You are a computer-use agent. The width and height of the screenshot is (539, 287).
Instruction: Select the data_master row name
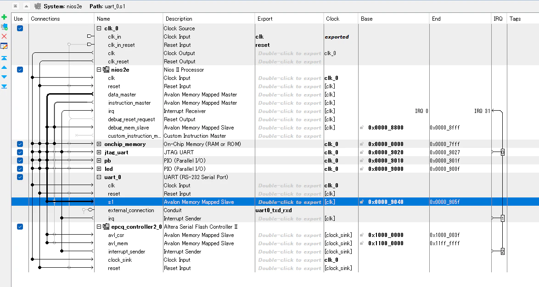tap(122, 95)
